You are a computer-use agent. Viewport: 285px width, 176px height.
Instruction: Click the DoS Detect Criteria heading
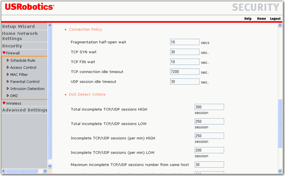point(87,94)
